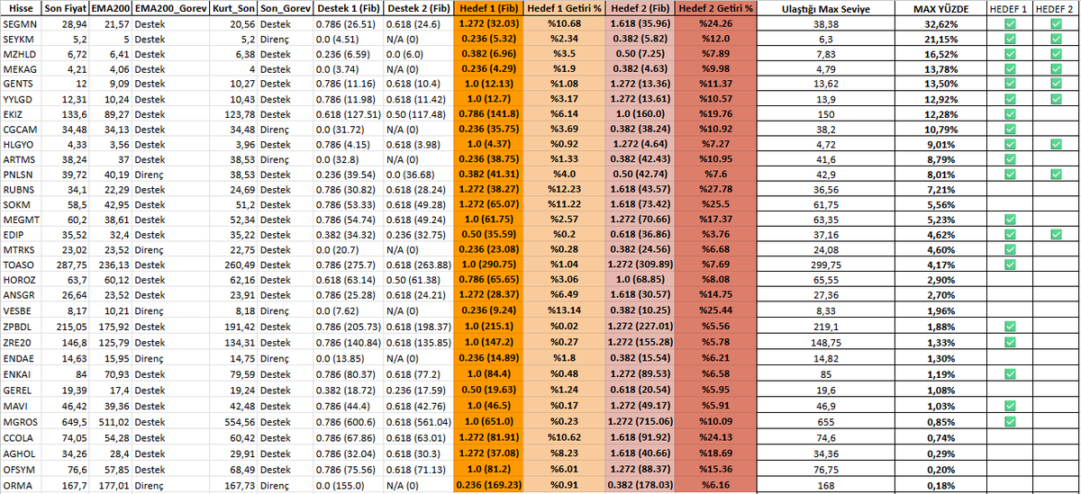Image resolution: width=1081 pixels, height=494 pixels.
Task: Toggle HEDEF 2 checkmark for SEYKM
Action: pyautogui.click(x=1056, y=40)
